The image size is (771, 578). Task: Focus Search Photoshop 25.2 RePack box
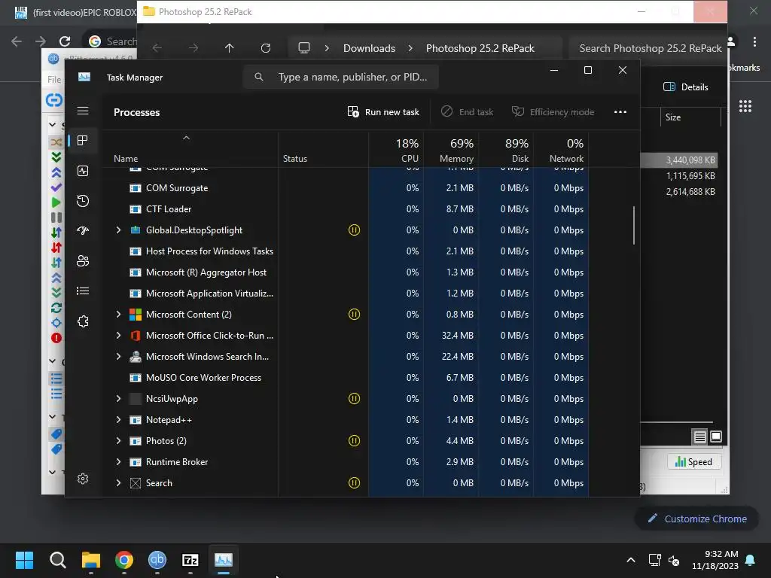[650, 48]
